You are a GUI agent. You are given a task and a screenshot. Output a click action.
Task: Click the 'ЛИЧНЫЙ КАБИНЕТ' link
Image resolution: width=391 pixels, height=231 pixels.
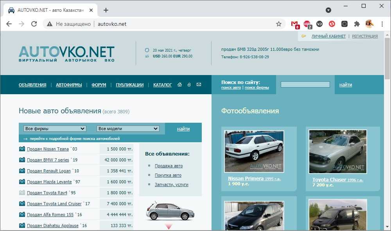click(x=328, y=36)
